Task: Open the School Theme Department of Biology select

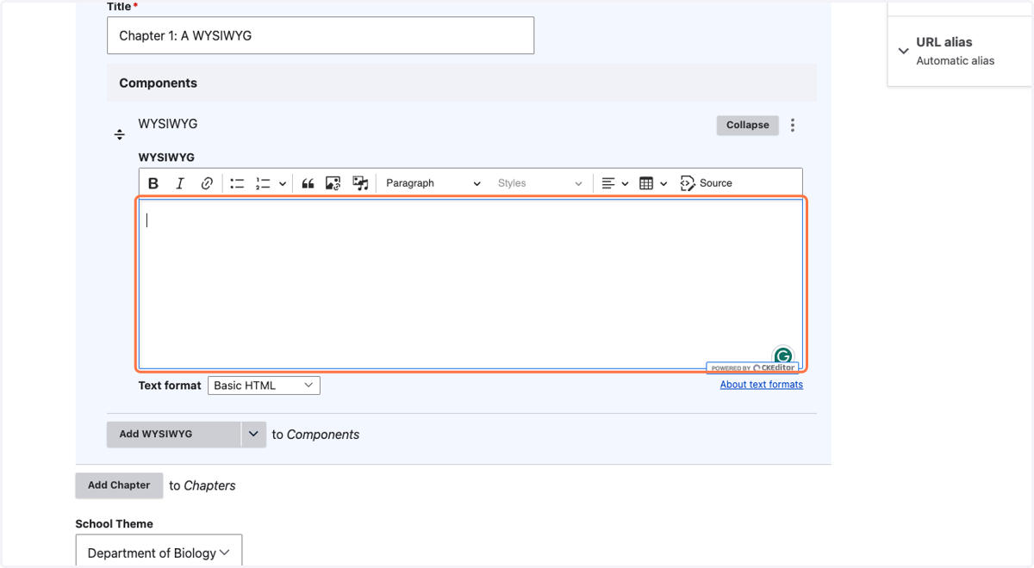Action: pyautogui.click(x=159, y=553)
